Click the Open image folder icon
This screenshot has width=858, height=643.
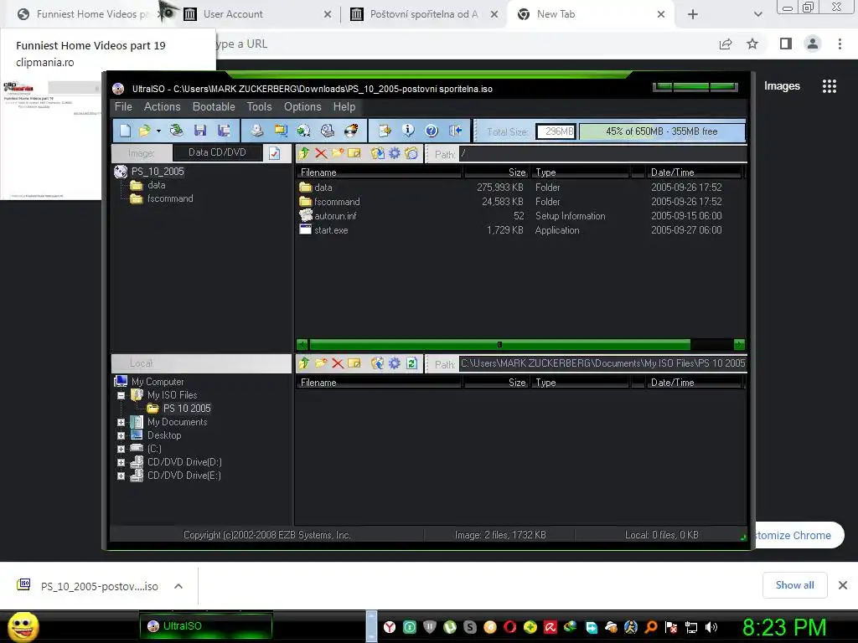[x=145, y=131]
